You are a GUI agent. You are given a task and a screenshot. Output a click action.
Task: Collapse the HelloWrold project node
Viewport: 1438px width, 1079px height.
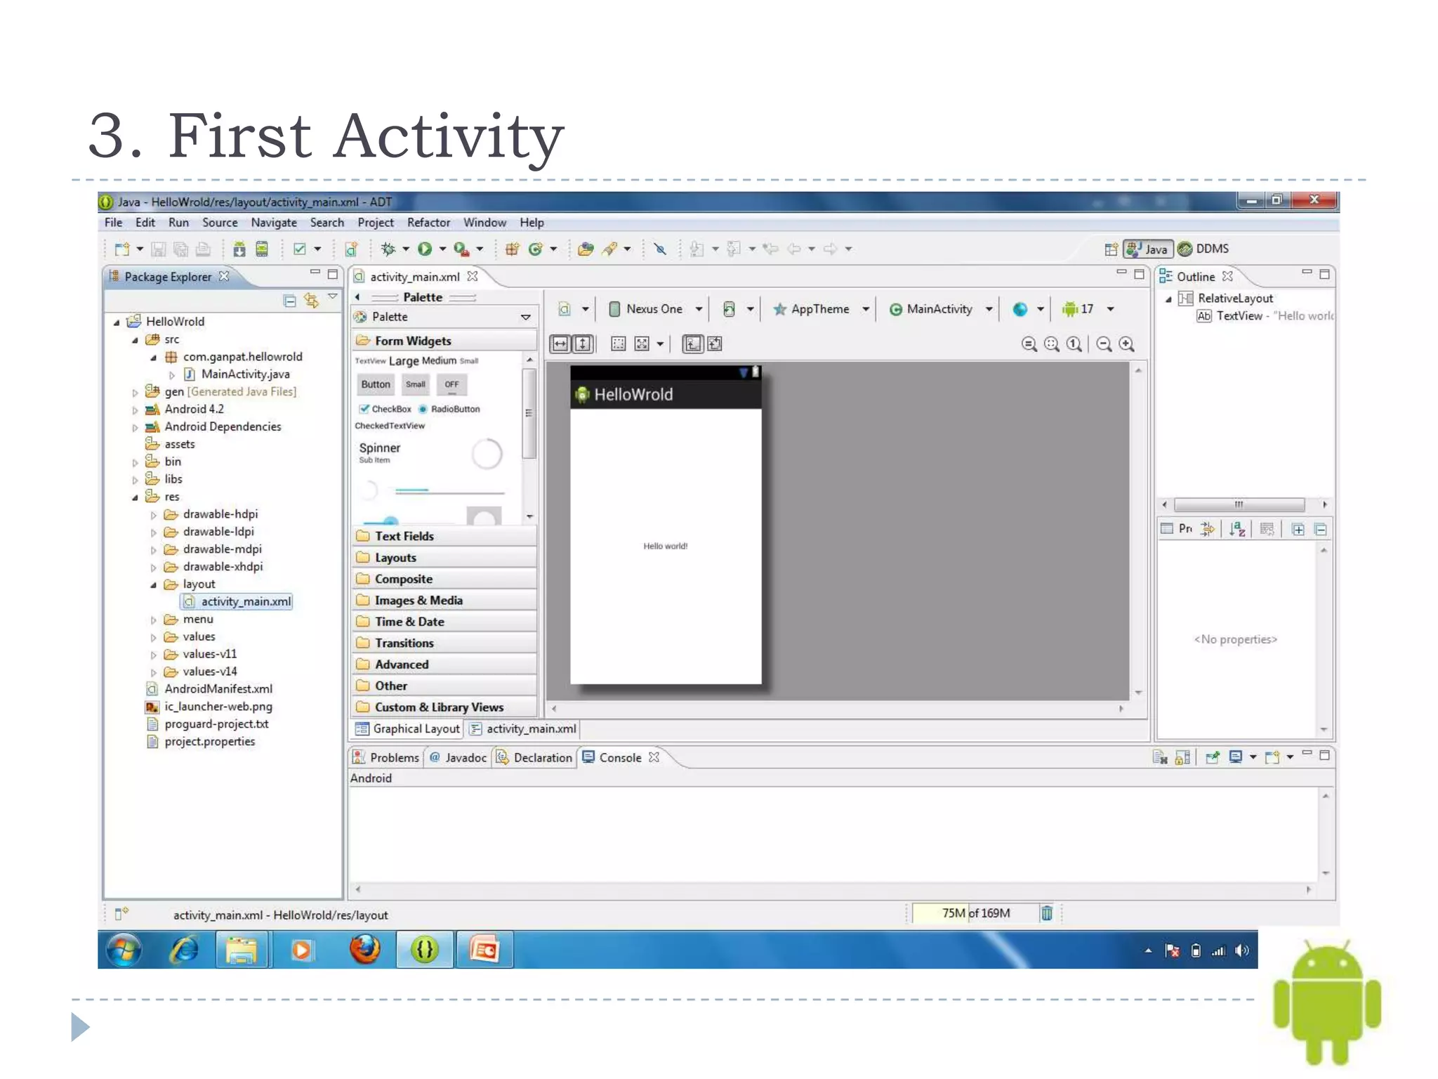(x=117, y=322)
